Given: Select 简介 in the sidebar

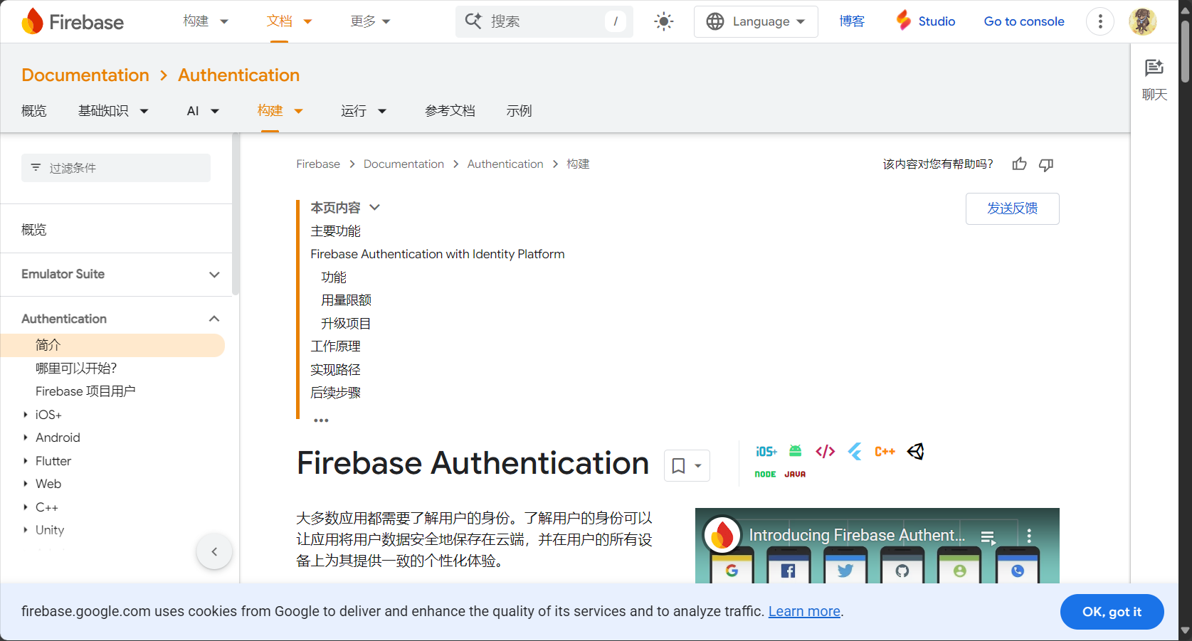Looking at the screenshot, I should [x=112, y=345].
